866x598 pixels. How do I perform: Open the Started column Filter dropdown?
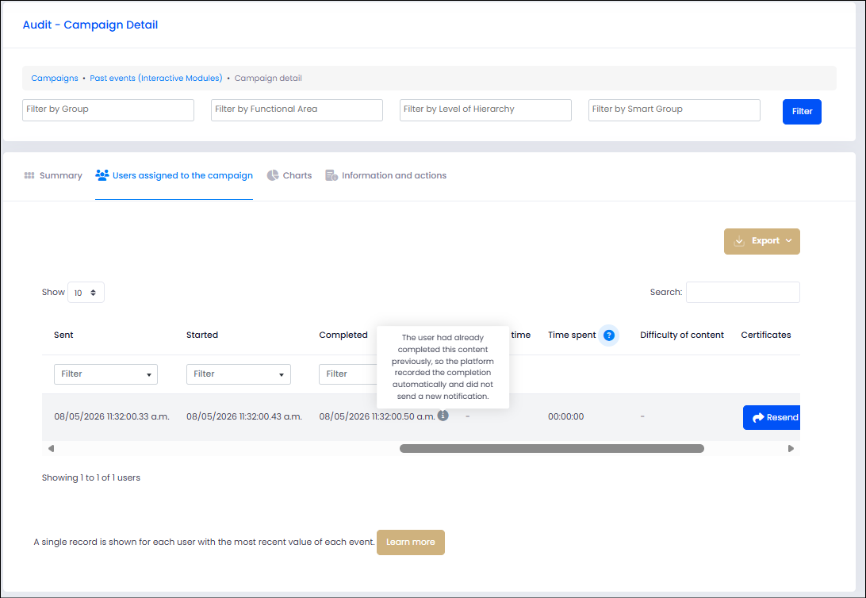[x=239, y=374]
